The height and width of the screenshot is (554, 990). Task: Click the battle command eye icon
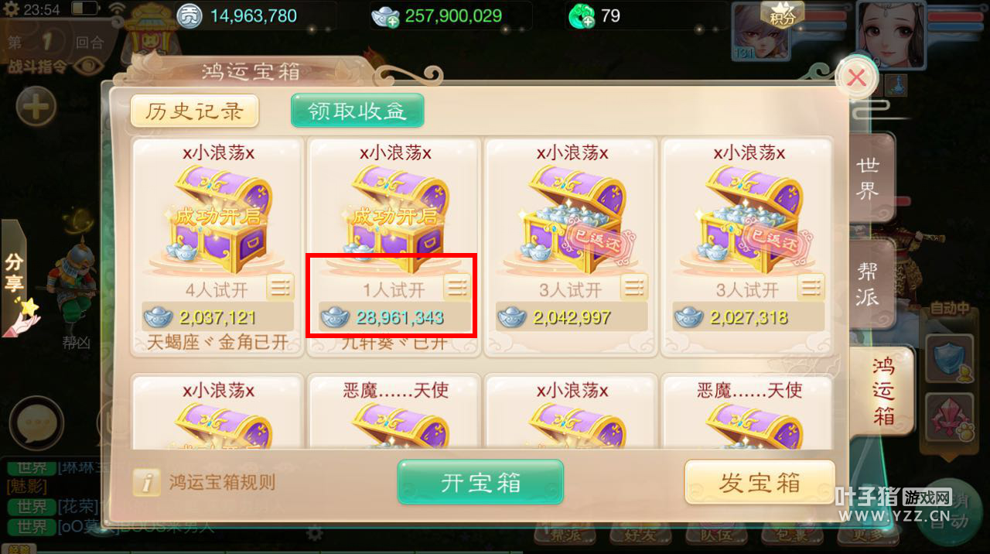click(91, 66)
